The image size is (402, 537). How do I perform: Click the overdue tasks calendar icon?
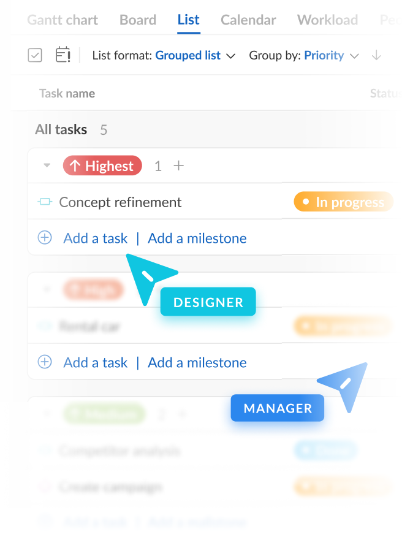pyautogui.click(x=63, y=55)
